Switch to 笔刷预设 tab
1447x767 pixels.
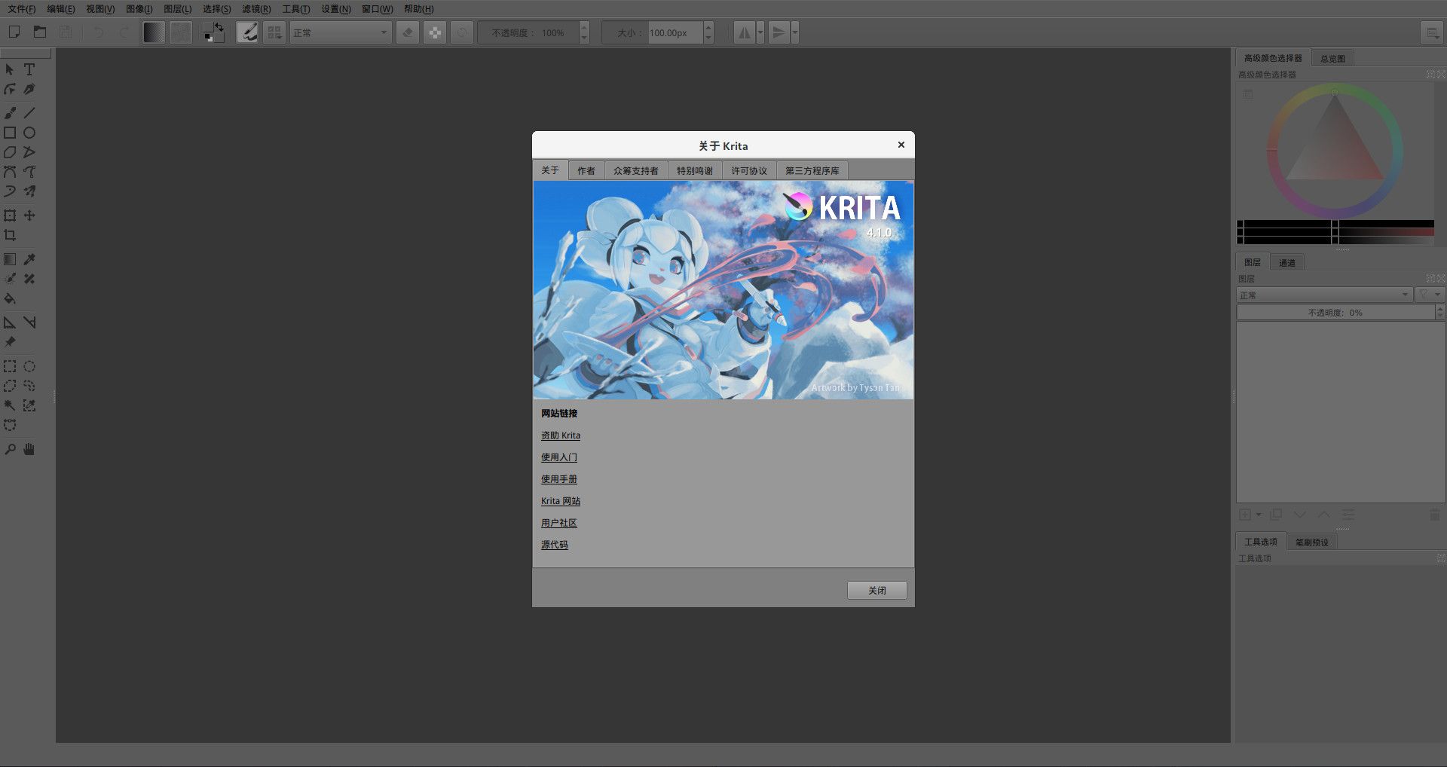click(1312, 542)
